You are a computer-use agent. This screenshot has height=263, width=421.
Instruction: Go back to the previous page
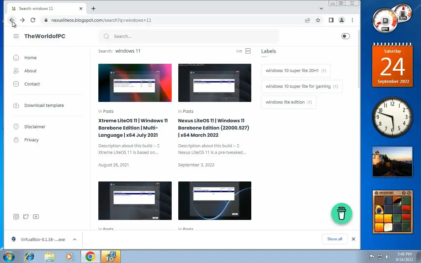point(12,20)
